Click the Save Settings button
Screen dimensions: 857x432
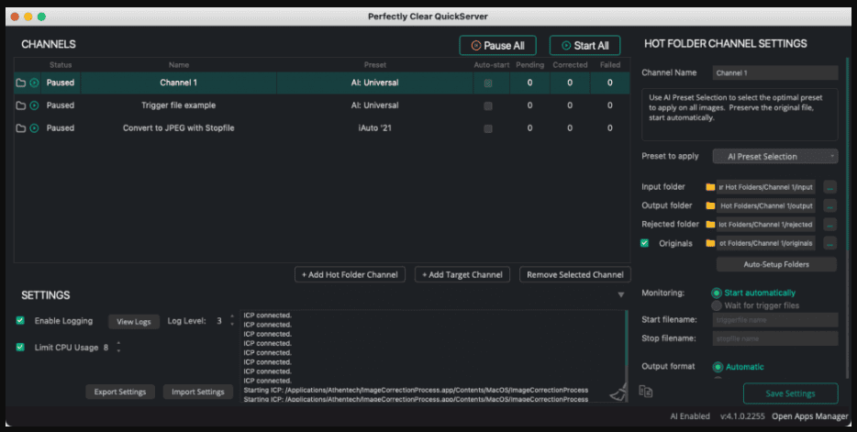790,393
